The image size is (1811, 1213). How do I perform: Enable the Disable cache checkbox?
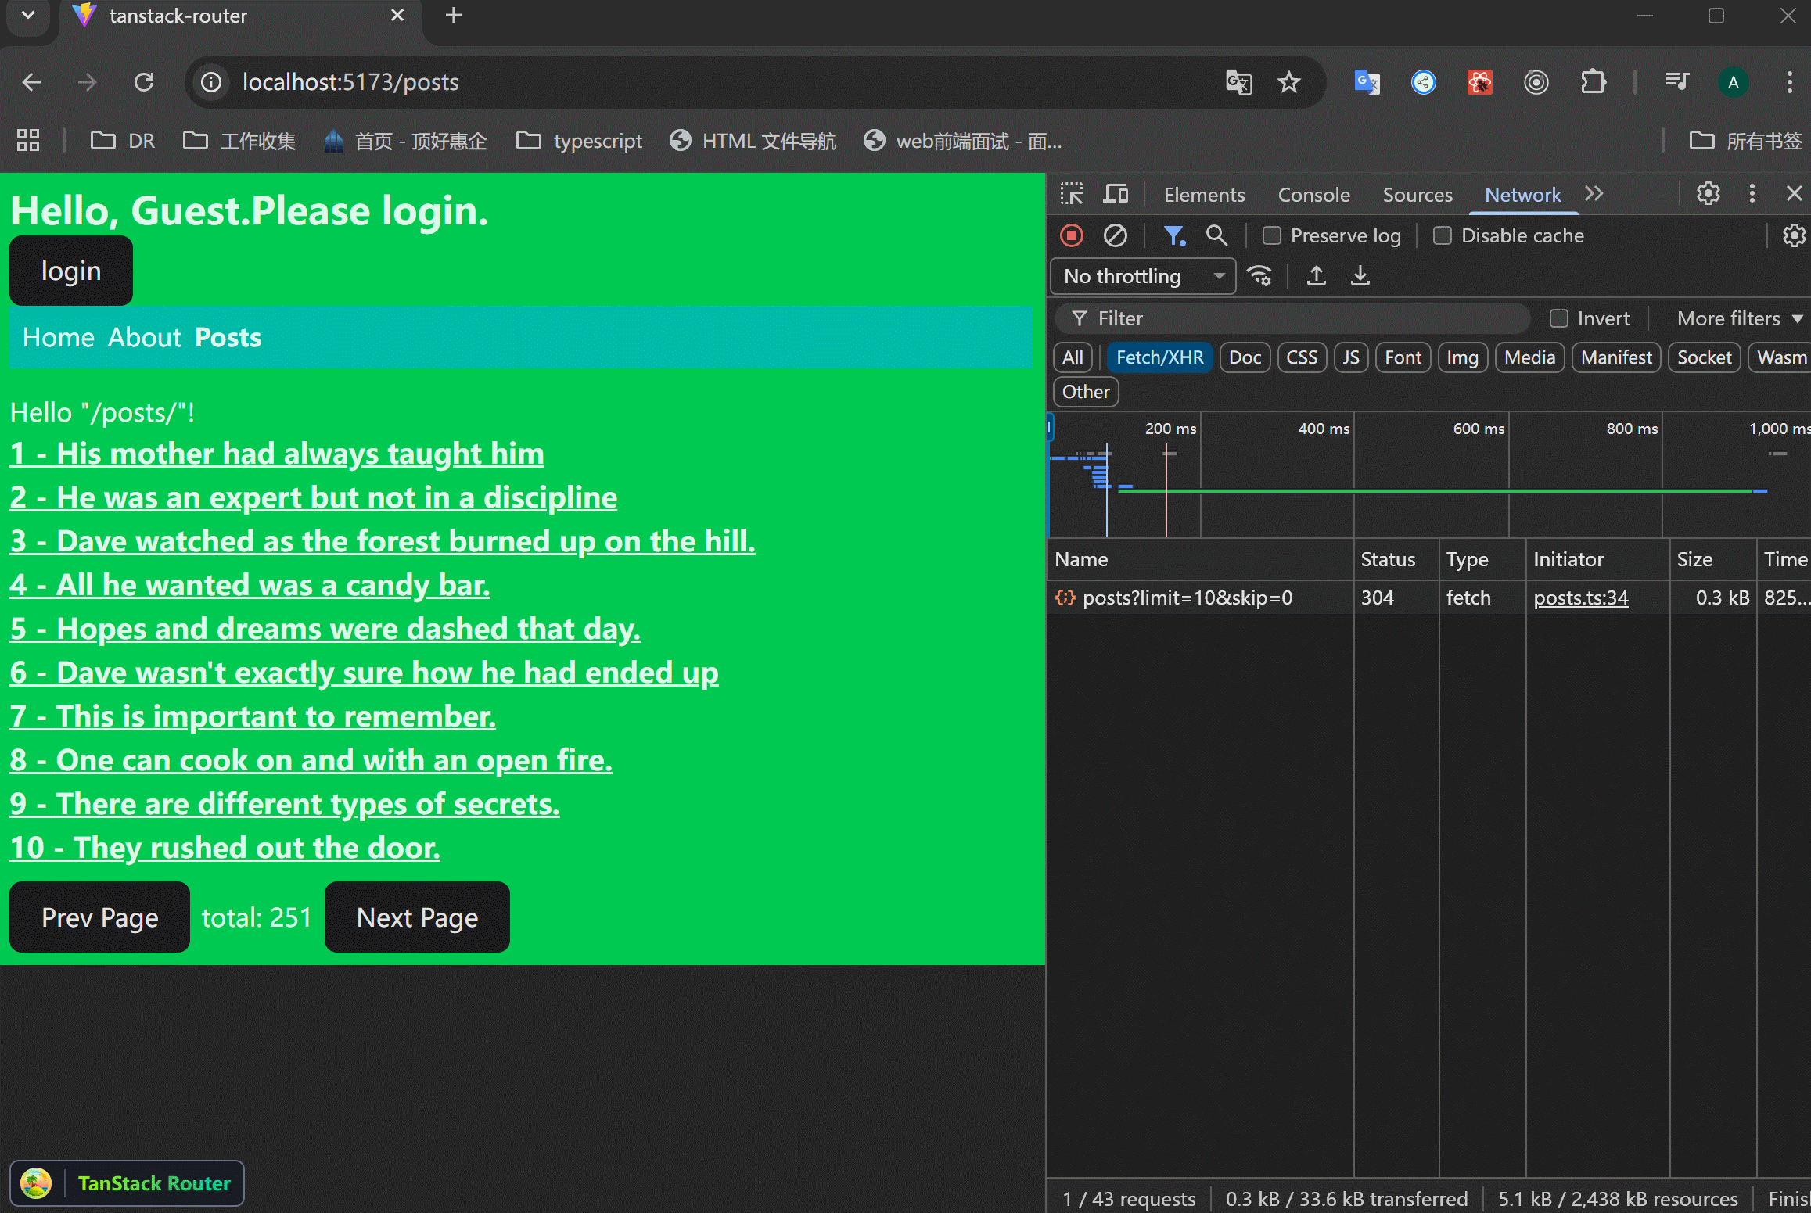[x=1443, y=235]
